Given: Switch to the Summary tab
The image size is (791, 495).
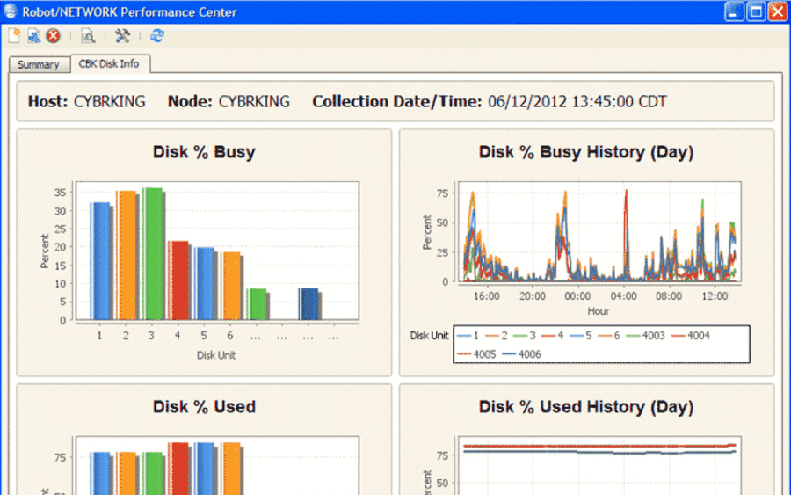Looking at the screenshot, I should [x=39, y=64].
